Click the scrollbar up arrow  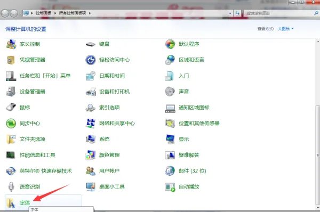coord(318,42)
